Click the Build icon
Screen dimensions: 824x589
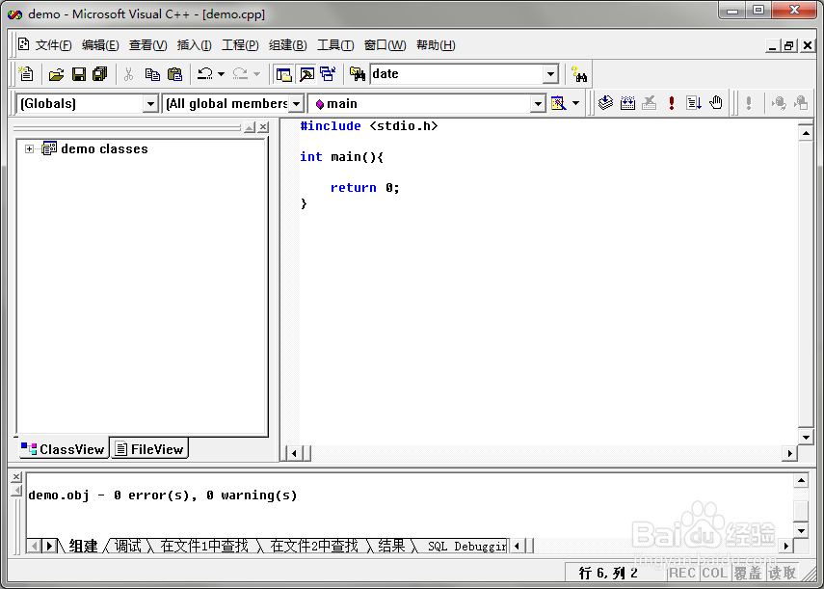[x=627, y=102]
